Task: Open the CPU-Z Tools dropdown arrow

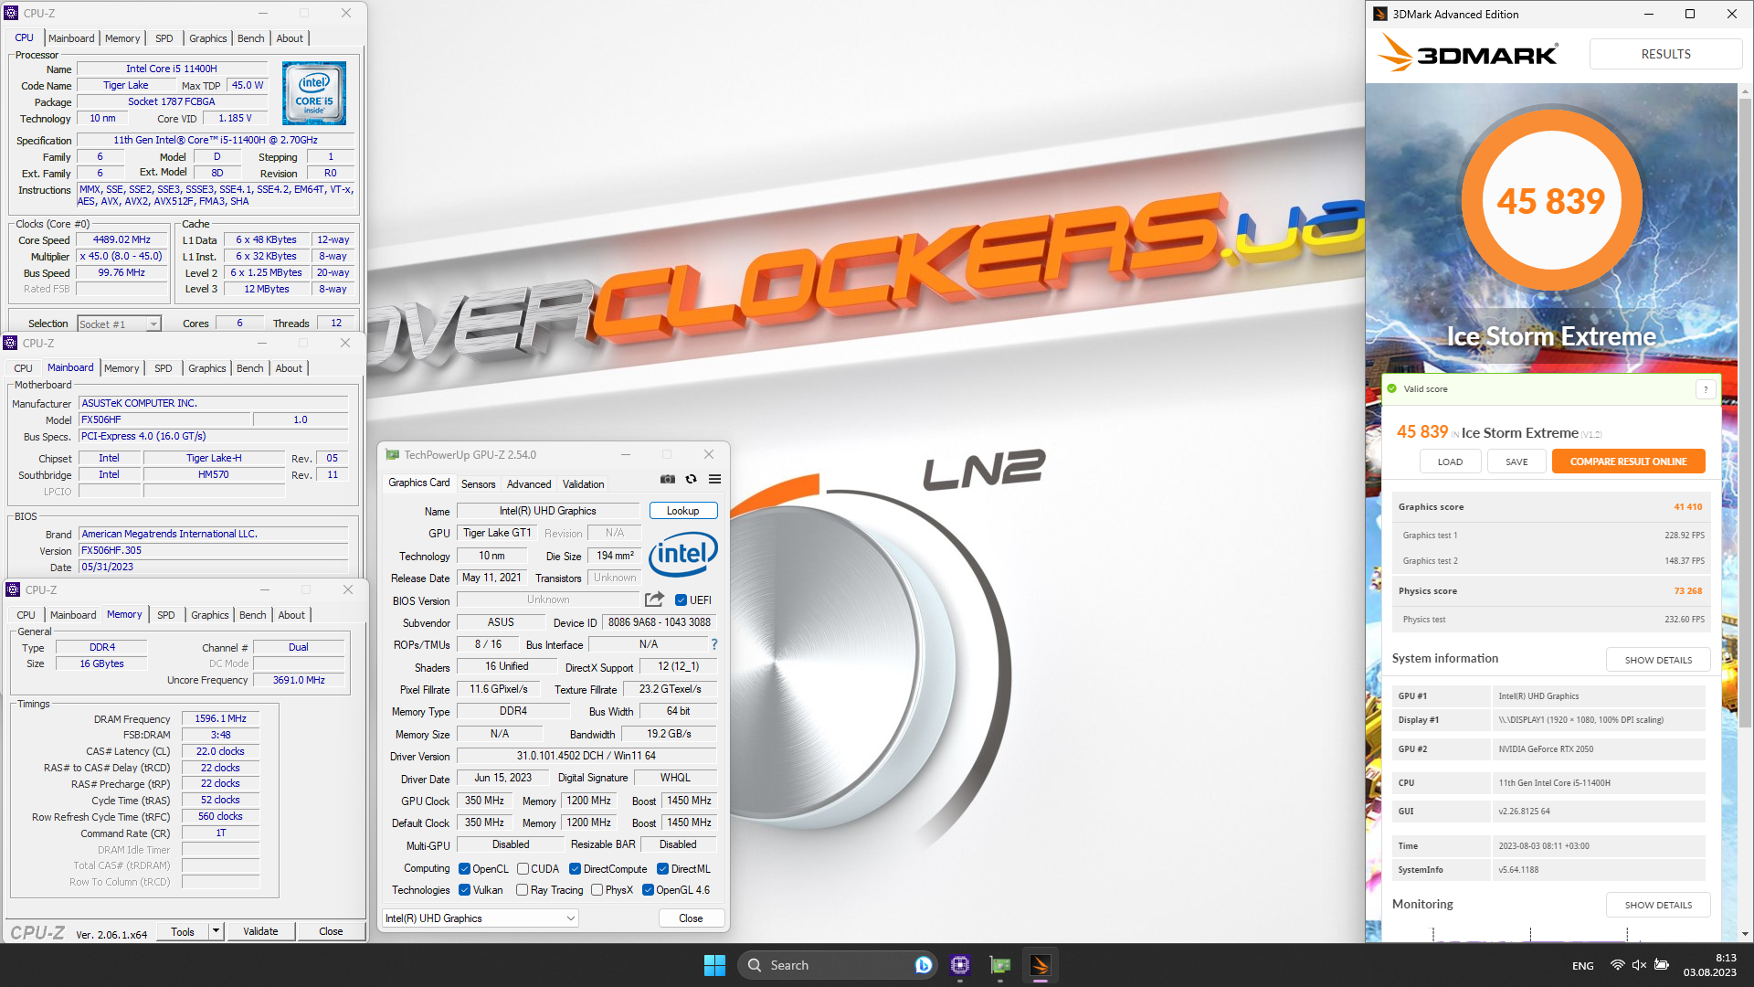Action: [x=217, y=931]
